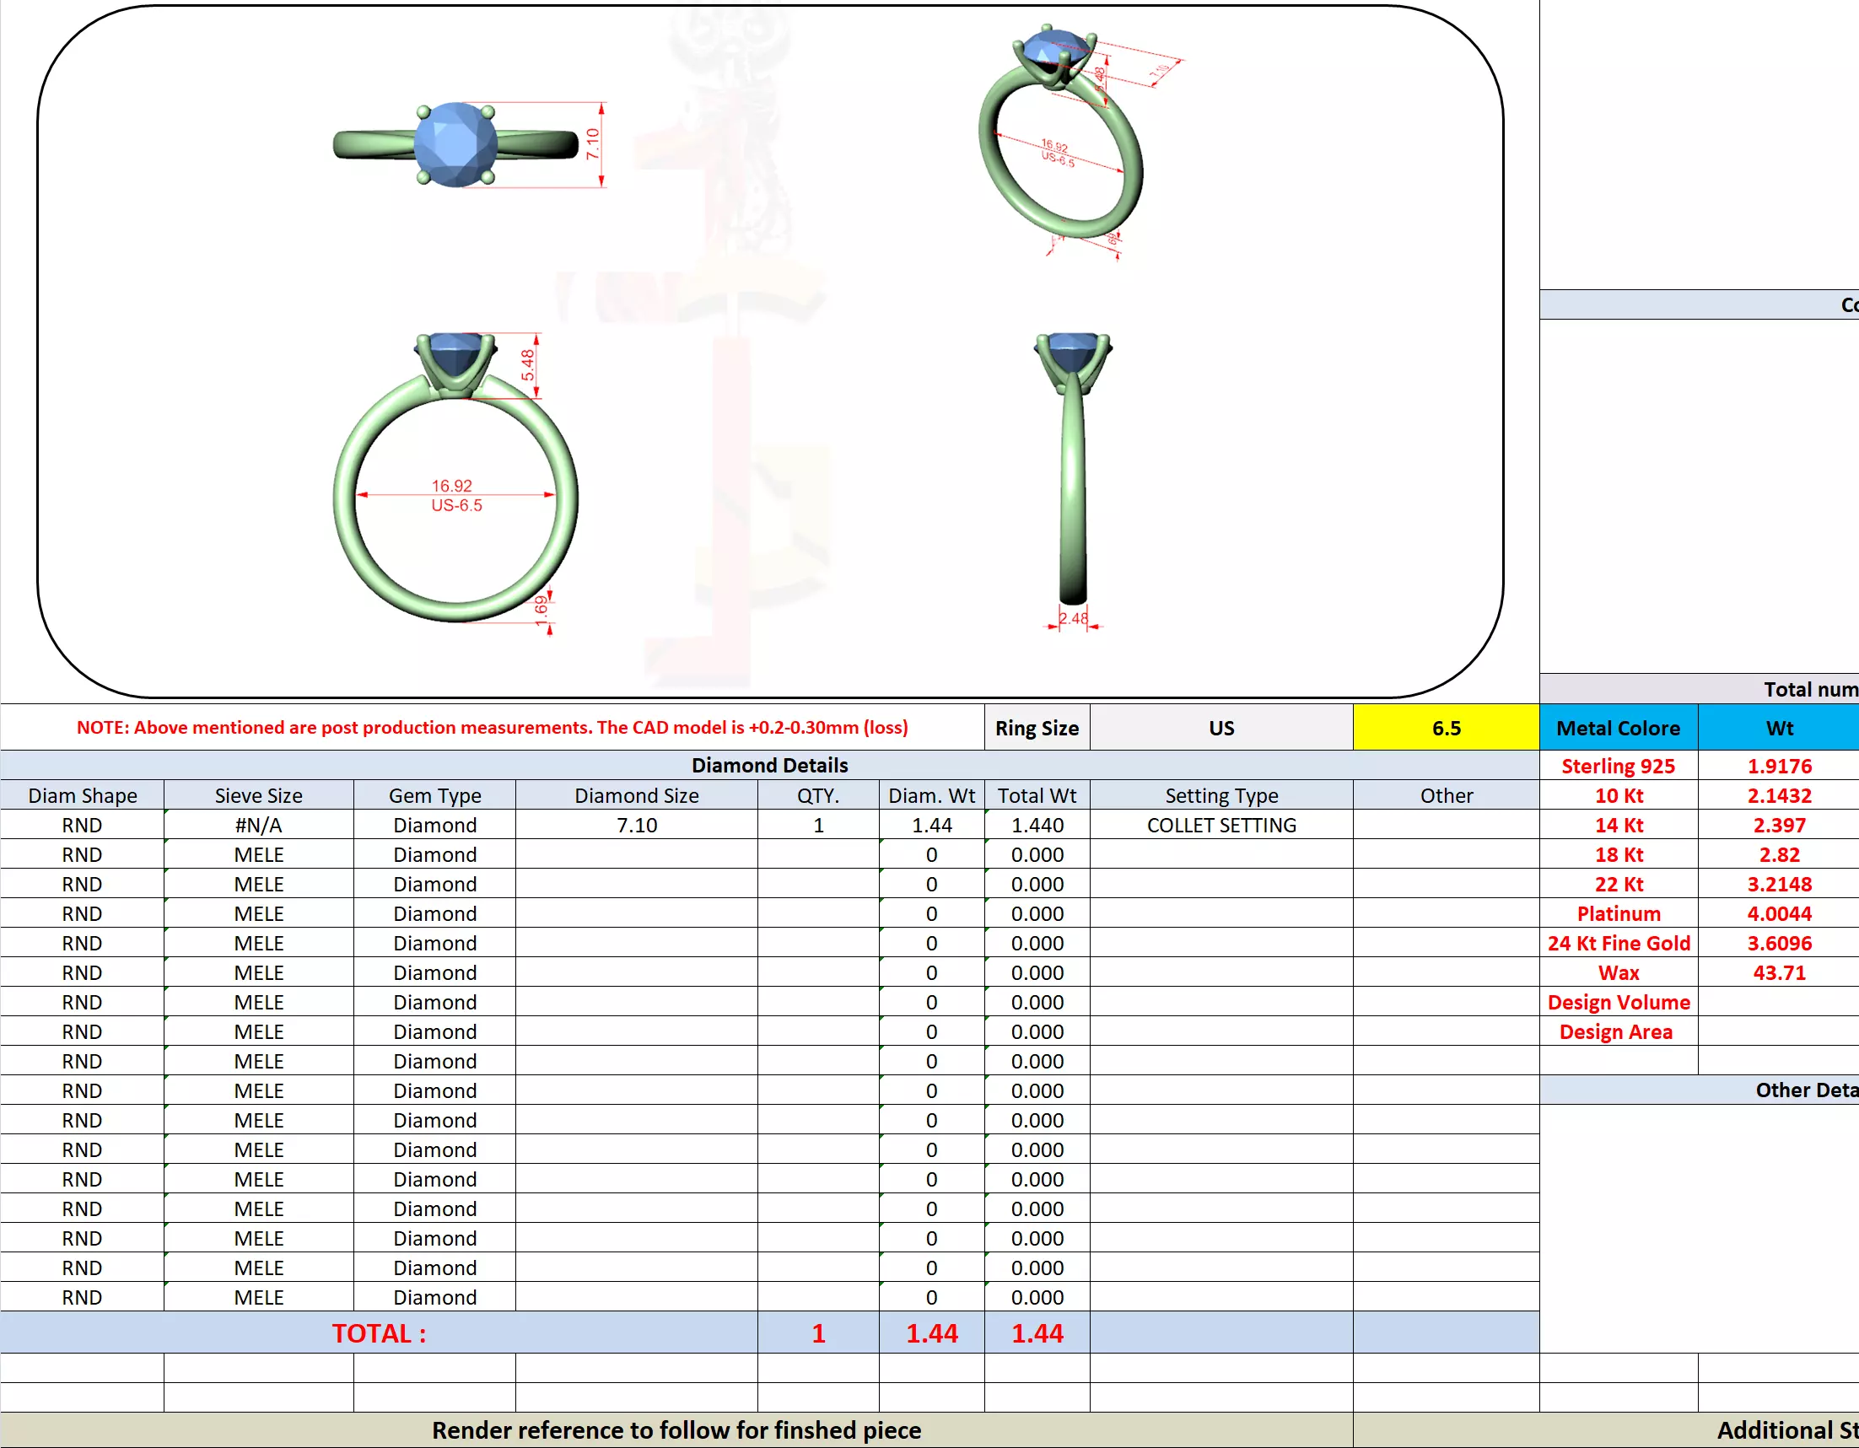The height and width of the screenshot is (1448, 1859).
Task: Click the total weight 1.44 cell
Action: click(1036, 1333)
